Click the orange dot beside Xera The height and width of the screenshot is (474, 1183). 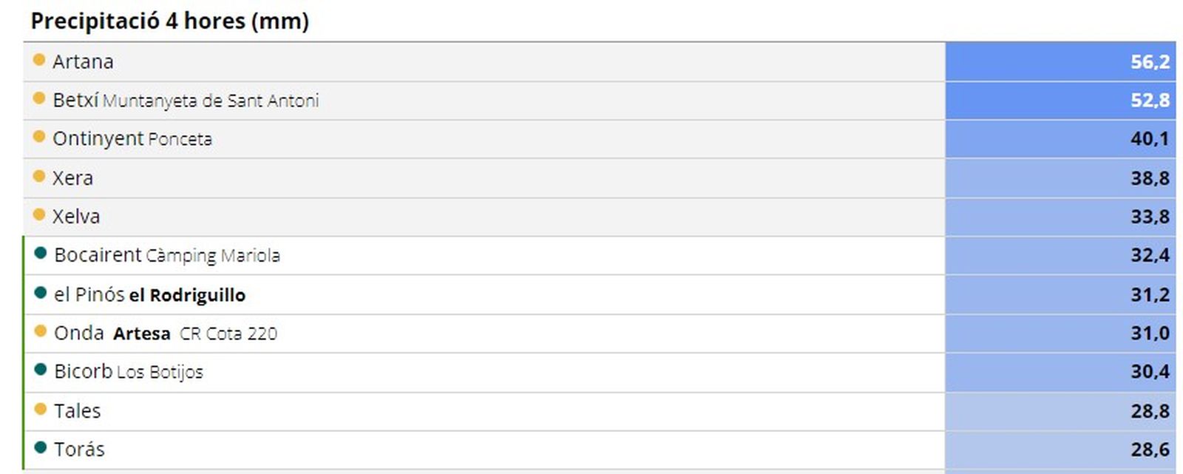pyautogui.click(x=39, y=176)
